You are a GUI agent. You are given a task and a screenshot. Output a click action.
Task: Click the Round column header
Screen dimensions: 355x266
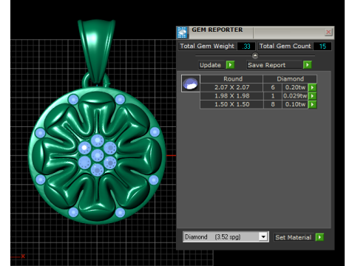231,79
